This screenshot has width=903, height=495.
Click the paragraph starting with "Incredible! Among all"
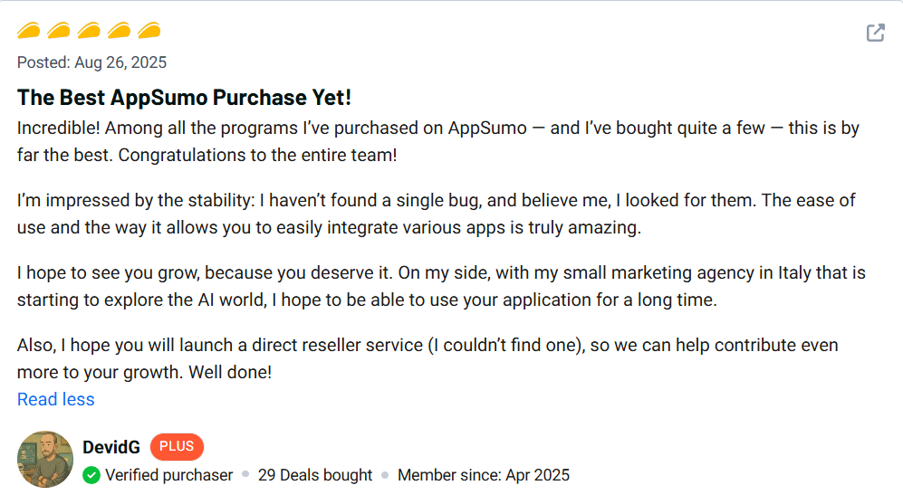[437, 141]
